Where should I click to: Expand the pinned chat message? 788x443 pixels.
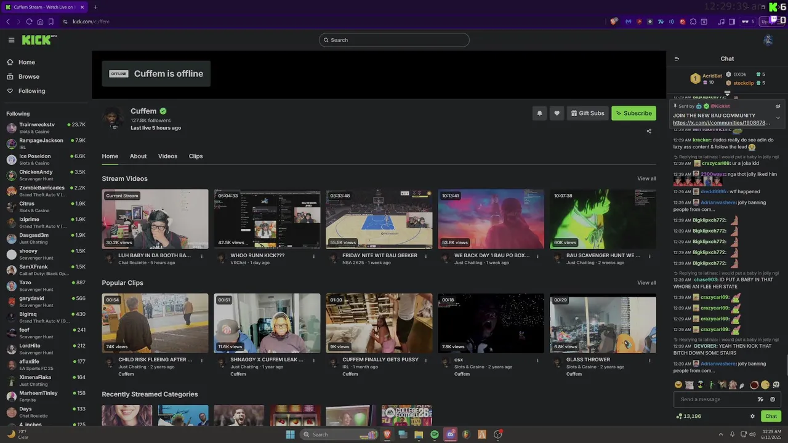coord(778,118)
